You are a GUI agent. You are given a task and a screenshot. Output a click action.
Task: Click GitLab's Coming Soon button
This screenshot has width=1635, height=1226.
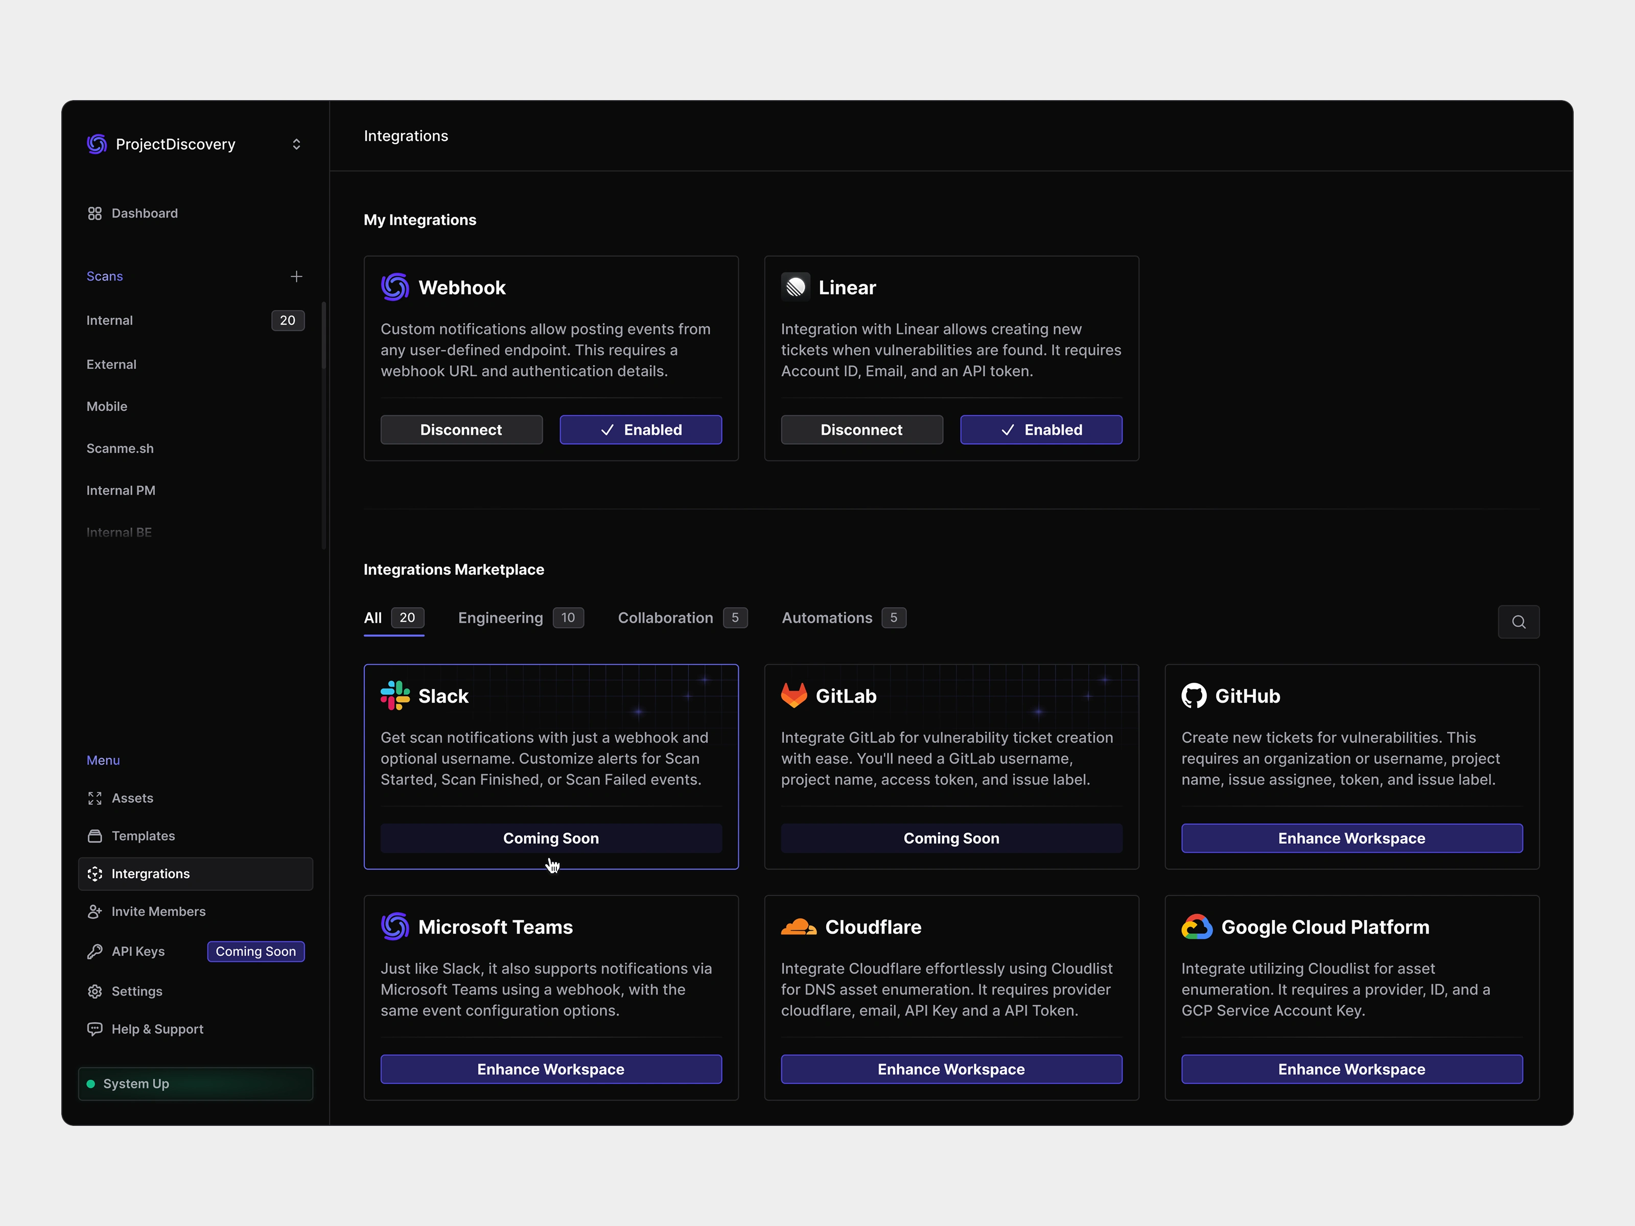pos(952,839)
